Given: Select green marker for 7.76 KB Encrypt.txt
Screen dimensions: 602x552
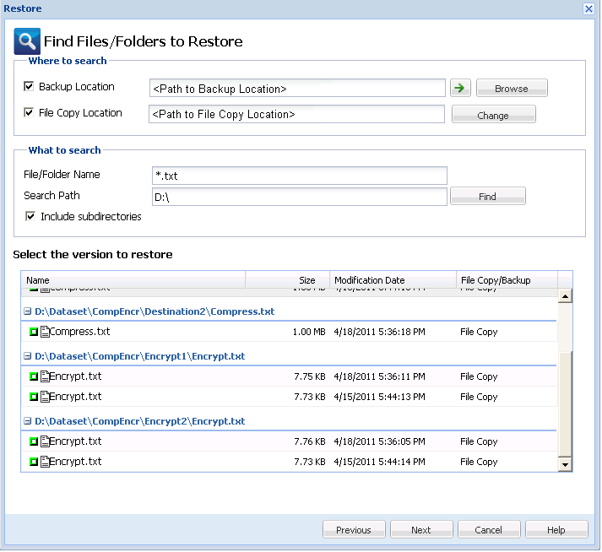Looking at the screenshot, I should [34, 441].
